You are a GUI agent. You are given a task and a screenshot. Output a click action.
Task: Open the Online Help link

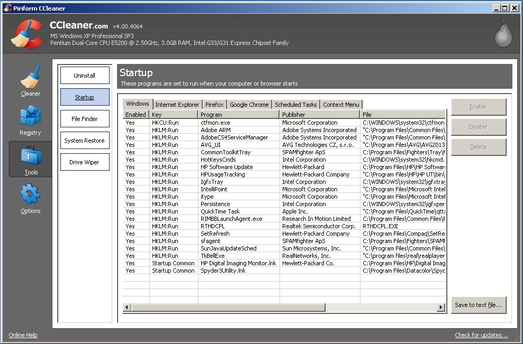click(x=23, y=335)
